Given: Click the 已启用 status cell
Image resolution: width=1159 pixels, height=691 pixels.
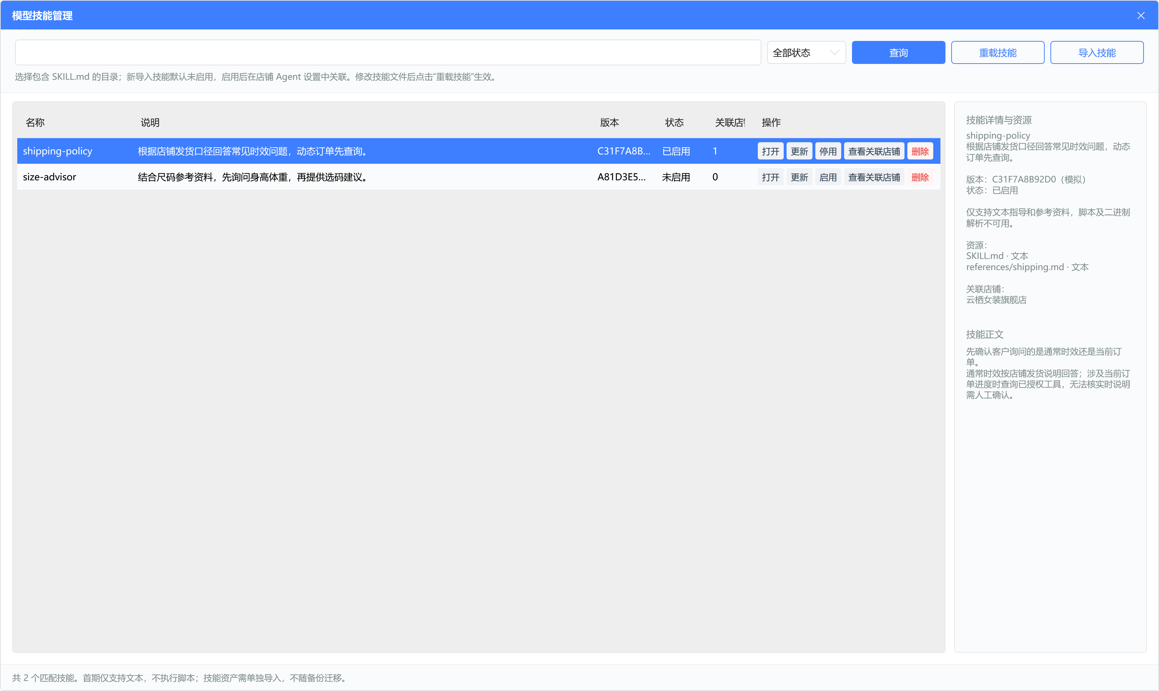Looking at the screenshot, I should pos(676,151).
